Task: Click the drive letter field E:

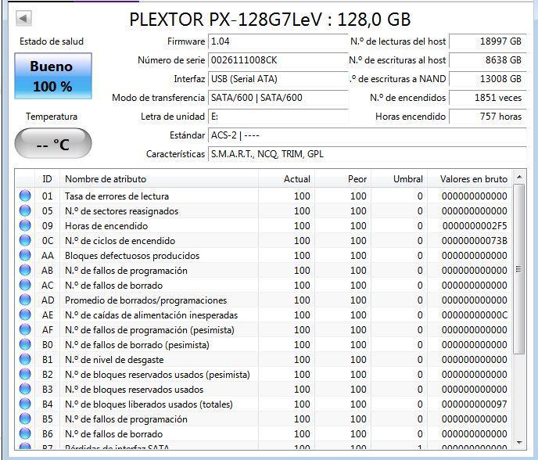Action: tap(278, 117)
